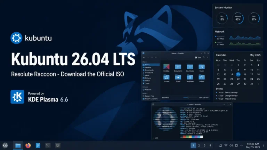Launch Firefox from the taskbar
The image size is (267, 150).
(28, 145)
